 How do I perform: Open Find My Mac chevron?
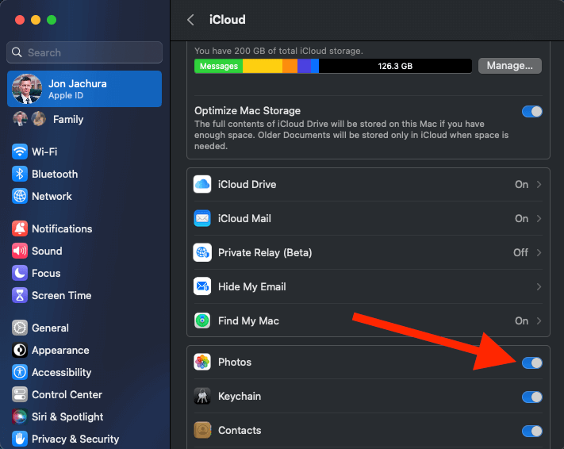click(x=539, y=320)
